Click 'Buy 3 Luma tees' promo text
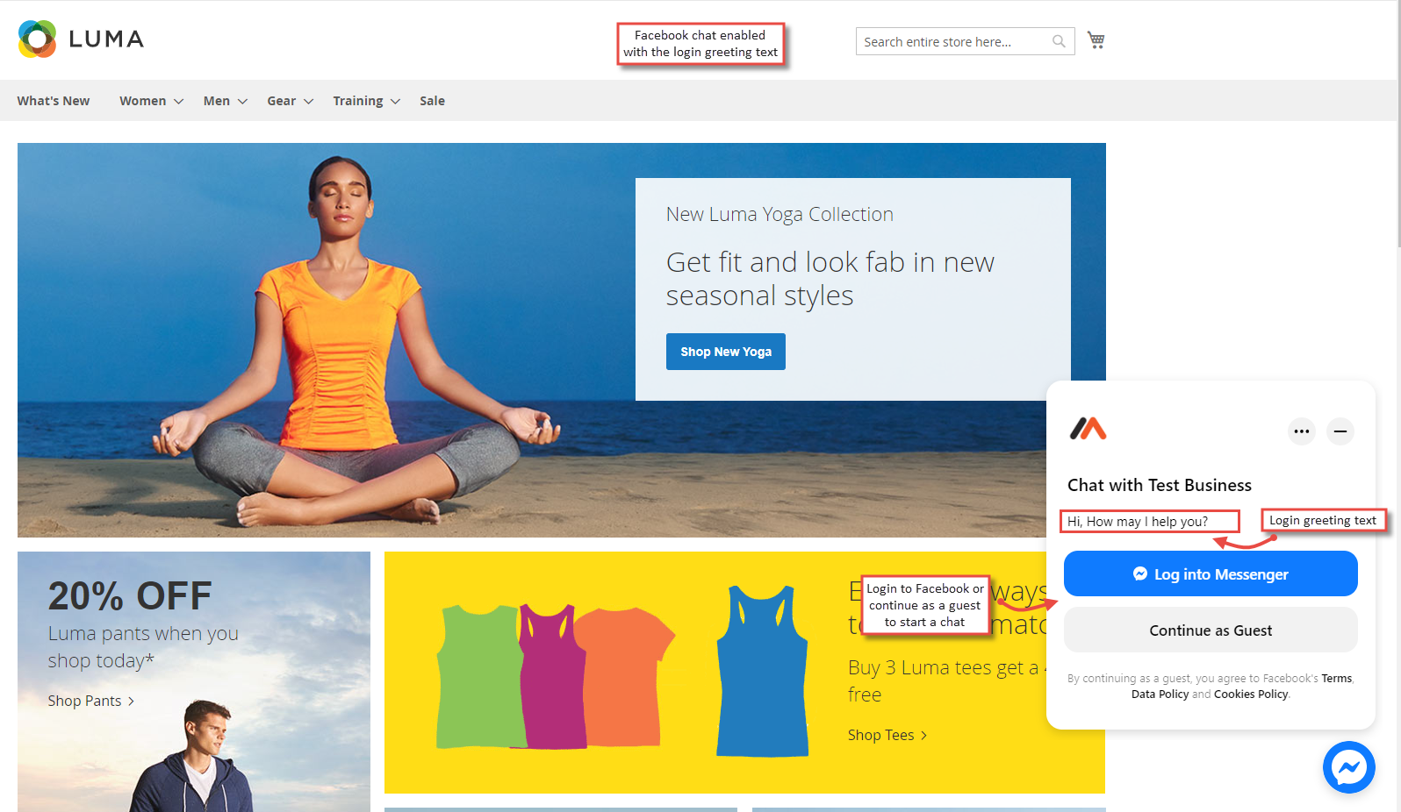Screen dimensions: 1401x812 point(946,680)
